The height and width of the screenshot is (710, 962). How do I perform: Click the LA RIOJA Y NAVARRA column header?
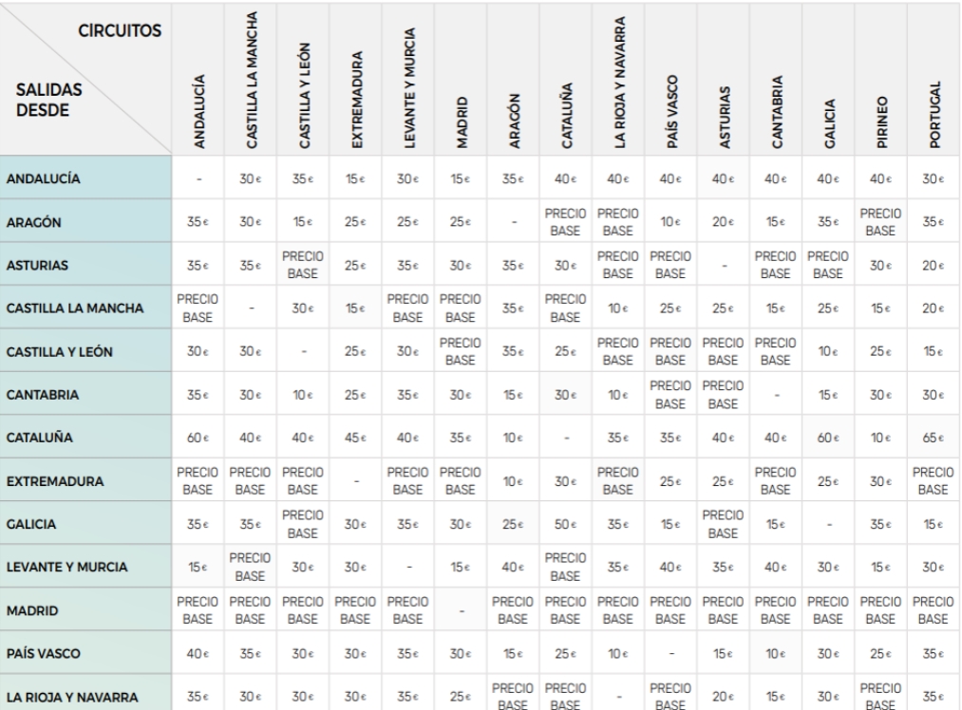tap(619, 78)
